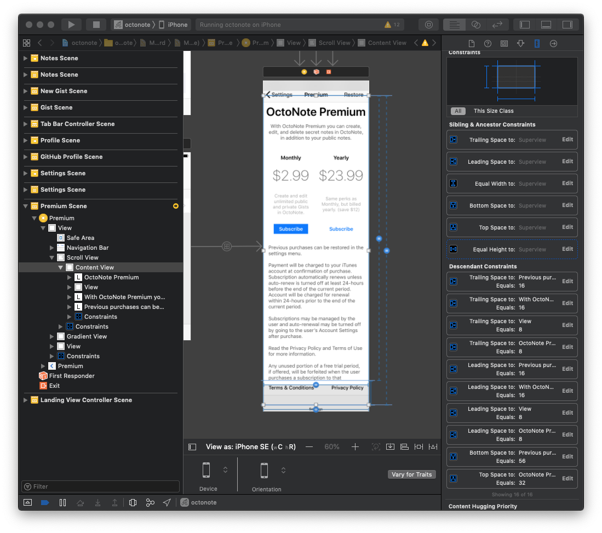The width and height of the screenshot is (602, 533).
Task: Run the project with the Play button
Action: click(x=71, y=25)
